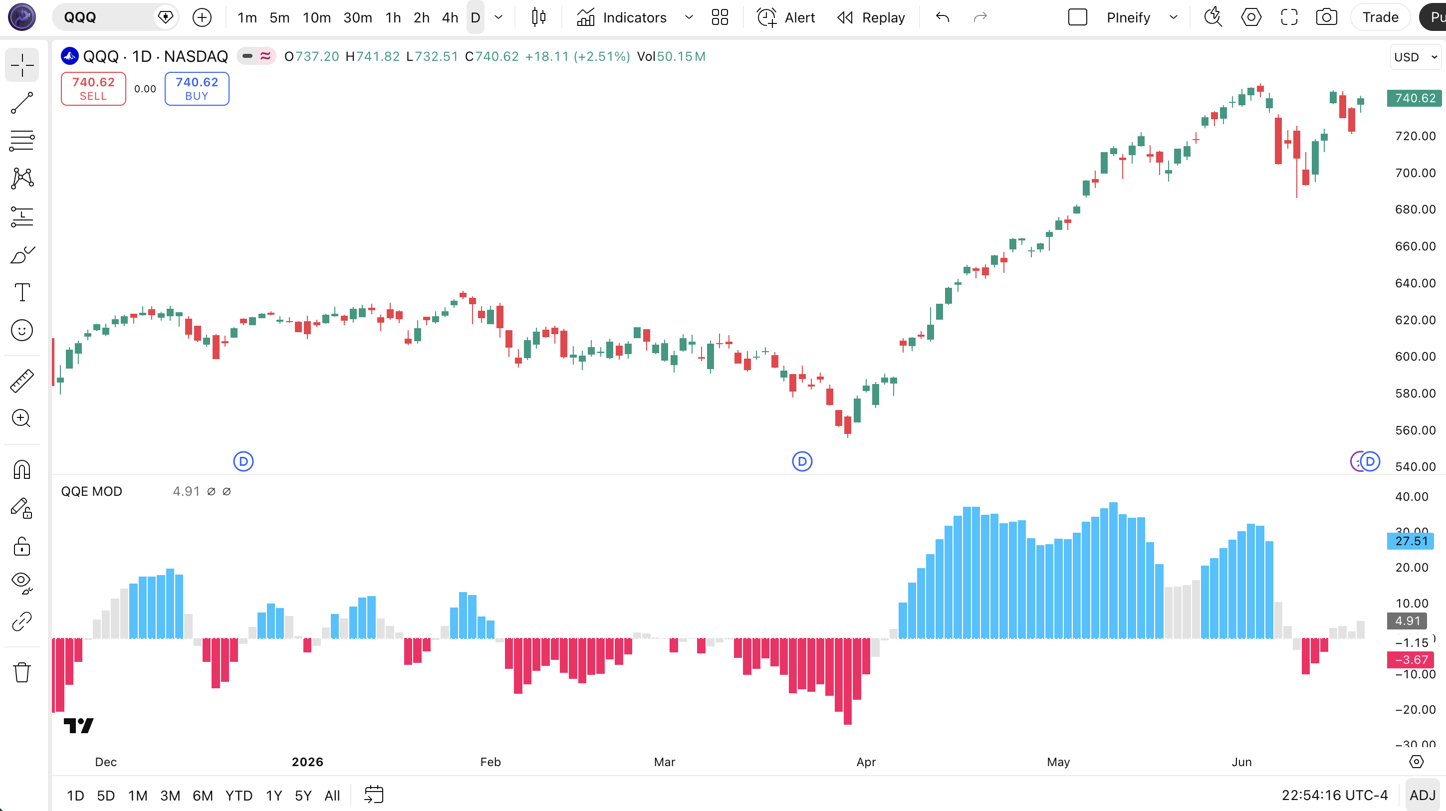1446x811 pixels.
Task: Open the Indicators dialog
Action: point(622,17)
